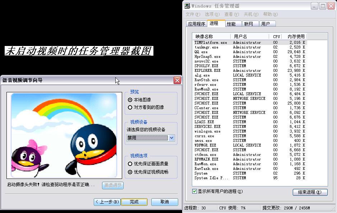Select the 对方看到的图像 radio button
This screenshot has width=337, height=213.
pyautogui.click(x=130, y=107)
